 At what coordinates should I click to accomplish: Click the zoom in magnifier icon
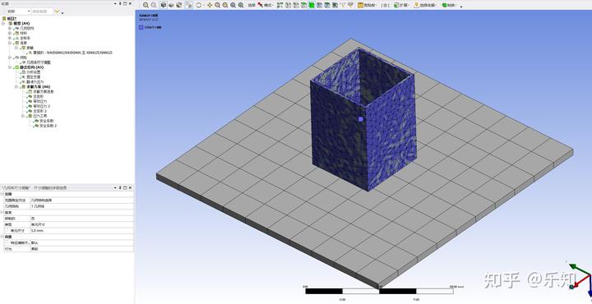[x=146, y=5]
